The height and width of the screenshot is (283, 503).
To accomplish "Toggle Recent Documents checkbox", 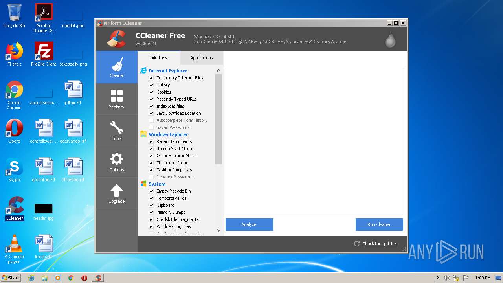I will coord(151,141).
